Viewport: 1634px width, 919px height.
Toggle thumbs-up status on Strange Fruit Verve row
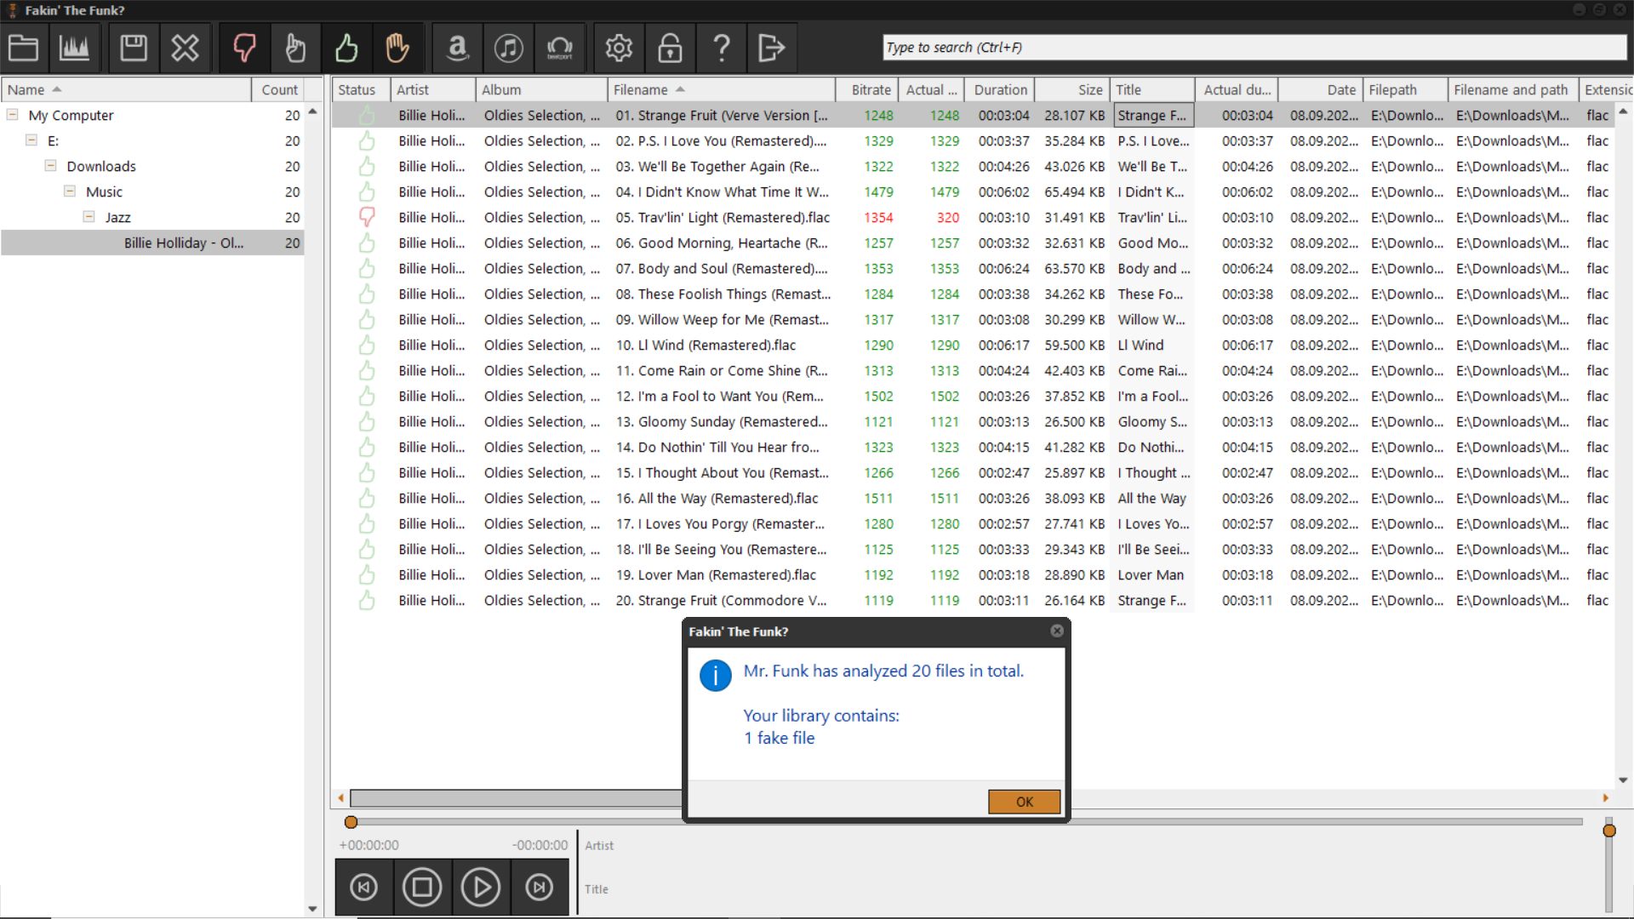(367, 115)
